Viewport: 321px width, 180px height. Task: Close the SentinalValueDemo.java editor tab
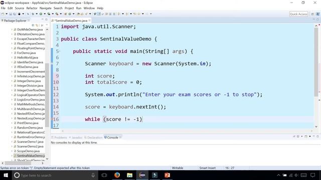[x=90, y=20]
